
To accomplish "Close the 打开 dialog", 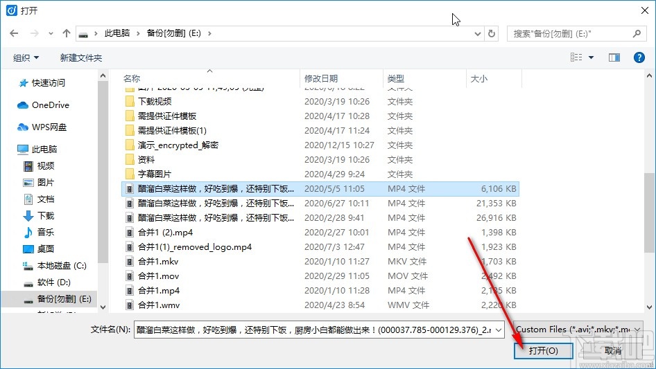I will pyautogui.click(x=645, y=10).
